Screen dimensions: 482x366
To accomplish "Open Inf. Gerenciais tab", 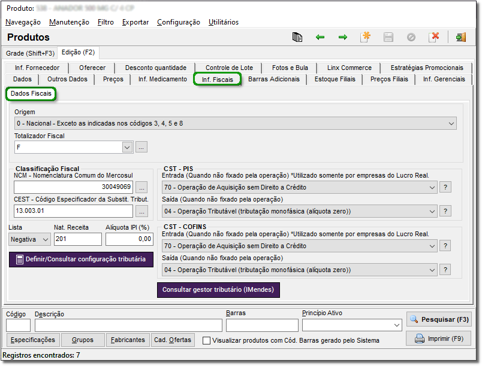I will pos(444,79).
